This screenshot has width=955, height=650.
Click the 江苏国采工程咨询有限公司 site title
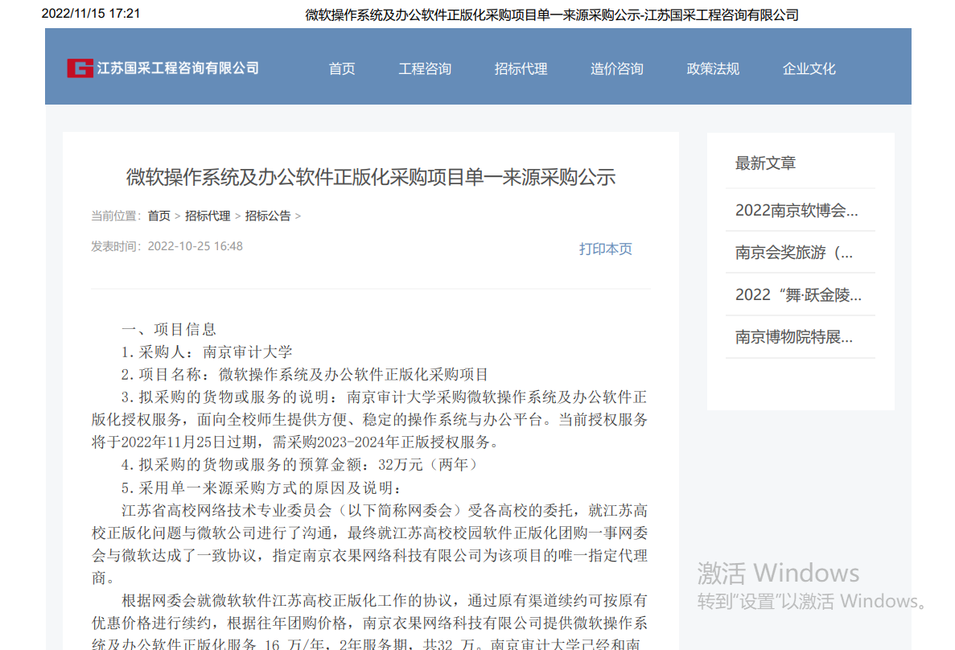178,68
